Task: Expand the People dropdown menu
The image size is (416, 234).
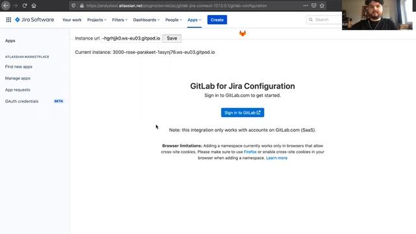Action: pyautogui.click(x=174, y=20)
